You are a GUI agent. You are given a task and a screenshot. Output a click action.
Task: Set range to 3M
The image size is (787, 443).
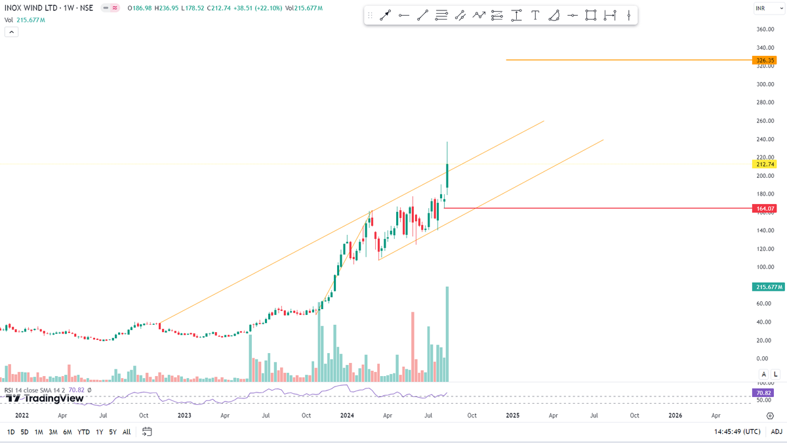(x=53, y=432)
